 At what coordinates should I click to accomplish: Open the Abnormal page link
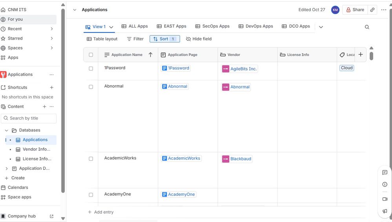point(175,87)
